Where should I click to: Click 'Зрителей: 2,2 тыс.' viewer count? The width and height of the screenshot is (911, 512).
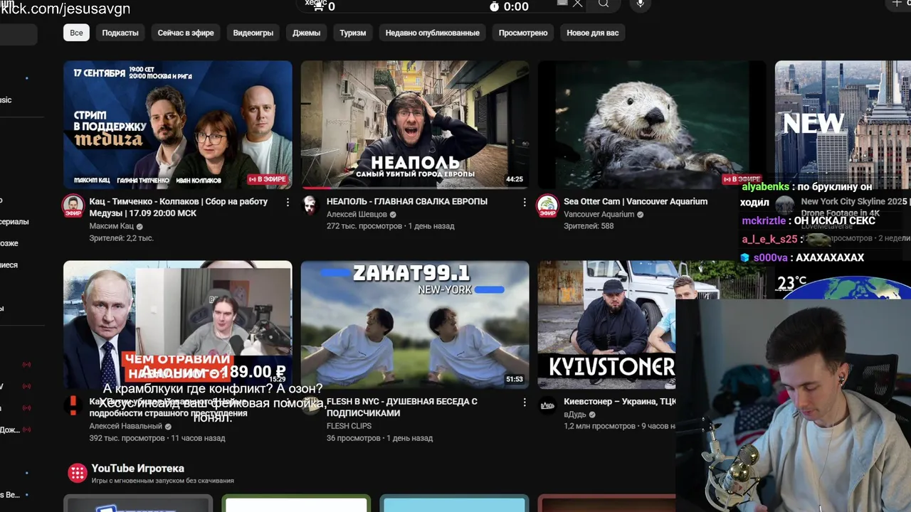point(121,238)
